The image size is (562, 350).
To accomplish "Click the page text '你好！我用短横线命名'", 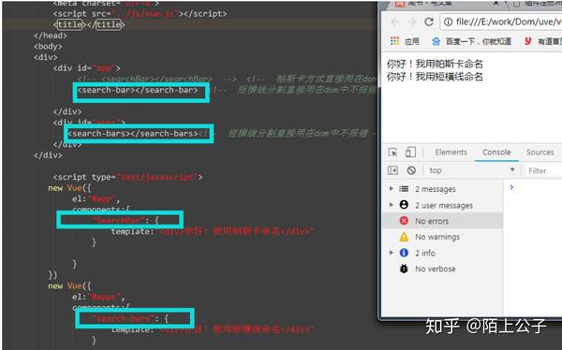I will pos(435,77).
